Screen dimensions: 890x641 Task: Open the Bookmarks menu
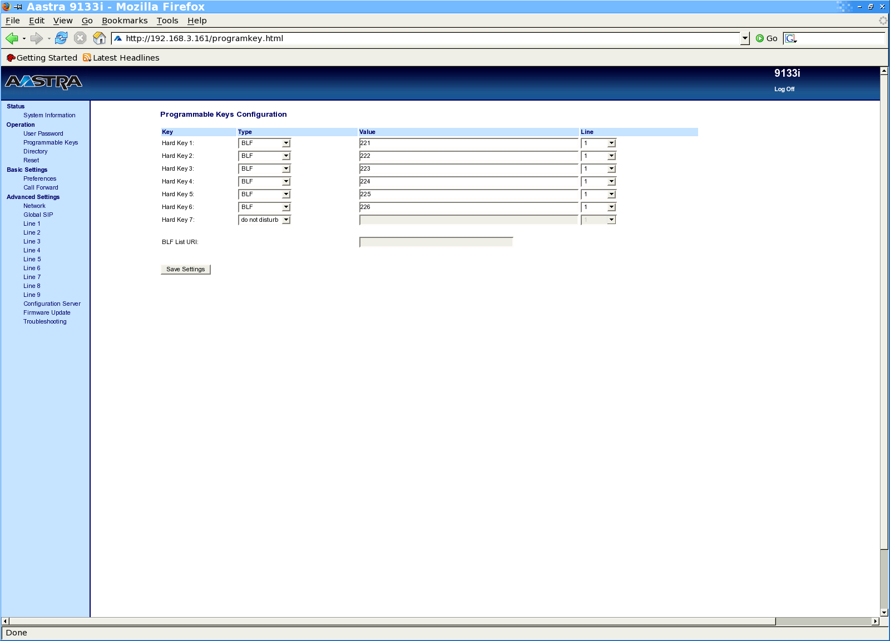click(x=125, y=21)
